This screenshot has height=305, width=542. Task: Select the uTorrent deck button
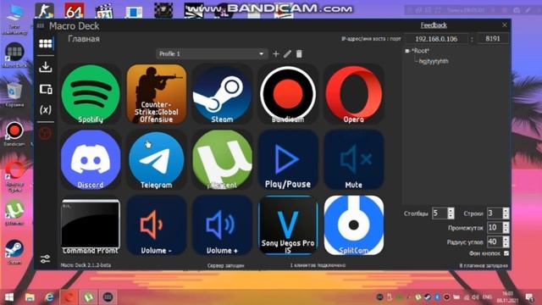(222, 159)
